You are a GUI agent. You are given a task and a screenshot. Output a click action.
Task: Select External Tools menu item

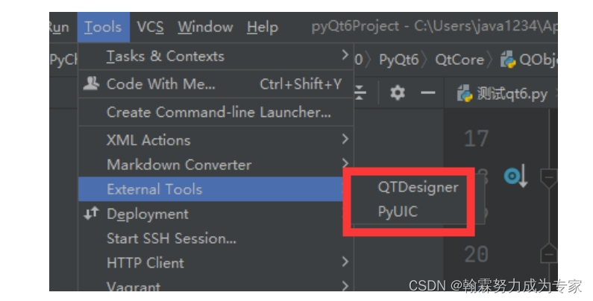coord(210,188)
